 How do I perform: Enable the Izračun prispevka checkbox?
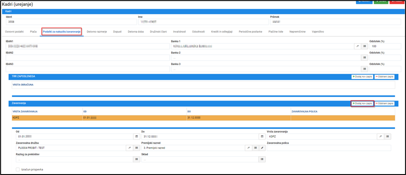18,169
